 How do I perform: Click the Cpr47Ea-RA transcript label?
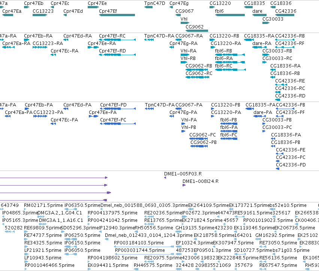tap(16, 43)
